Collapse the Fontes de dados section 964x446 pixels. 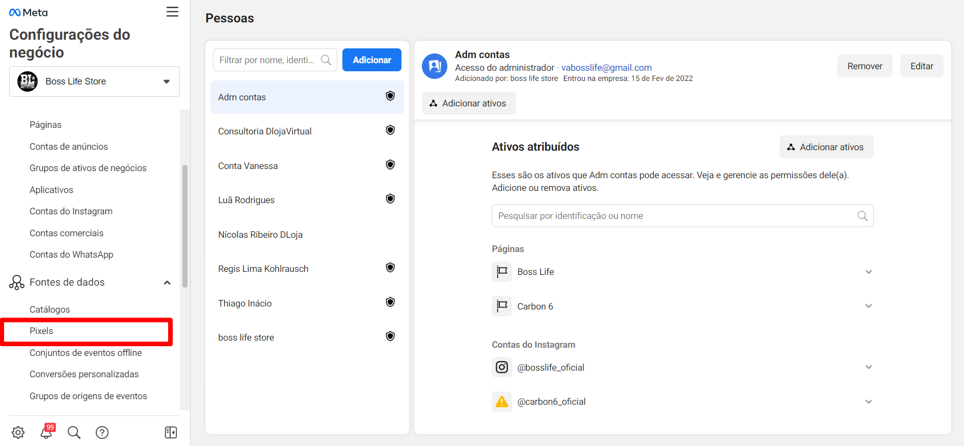point(167,283)
